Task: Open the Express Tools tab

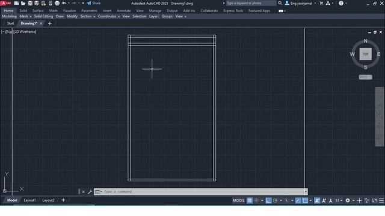Action: click(x=233, y=11)
